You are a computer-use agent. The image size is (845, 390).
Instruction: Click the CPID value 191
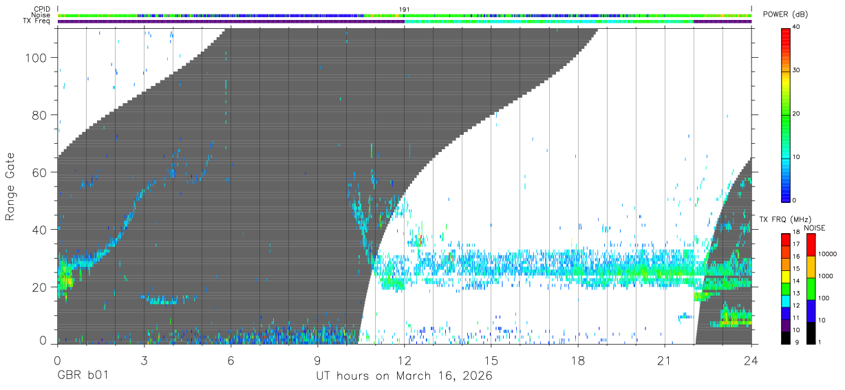point(405,9)
